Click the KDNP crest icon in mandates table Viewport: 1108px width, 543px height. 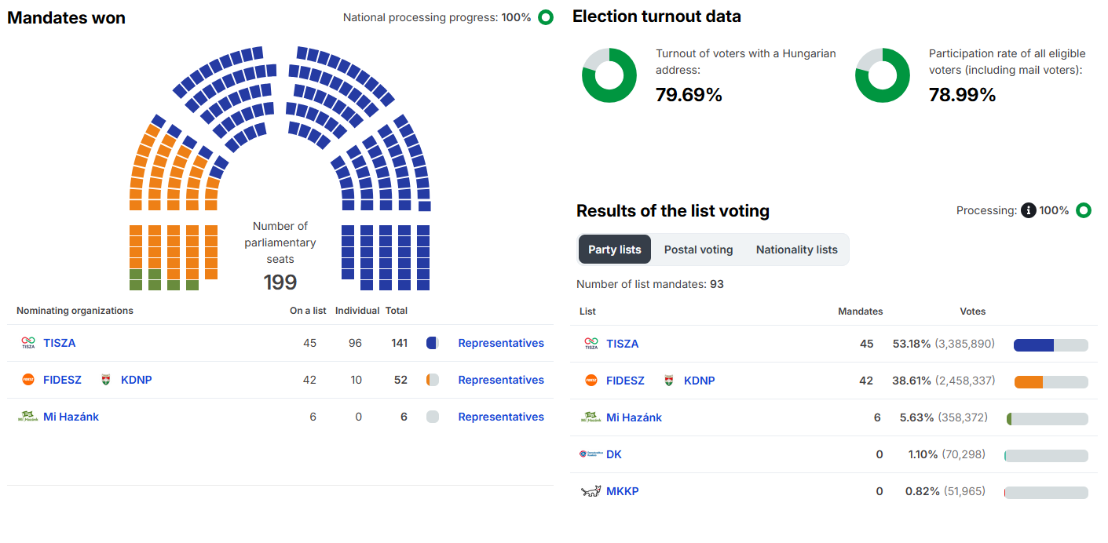pos(106,380)
